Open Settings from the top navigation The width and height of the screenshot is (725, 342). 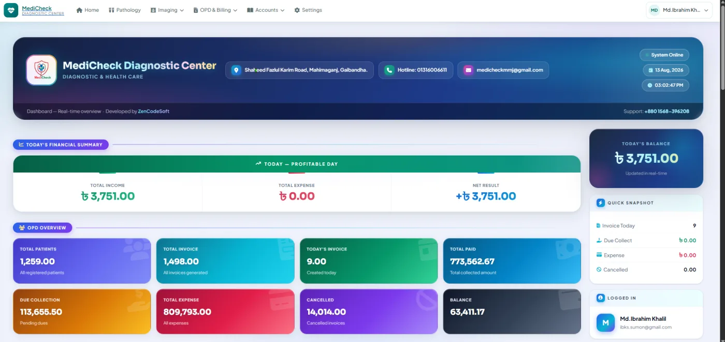click(308, 10)
